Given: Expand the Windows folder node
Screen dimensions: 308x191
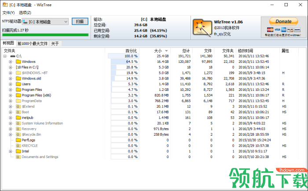Looking at the screenshot, I should click(x=11, y=61).
